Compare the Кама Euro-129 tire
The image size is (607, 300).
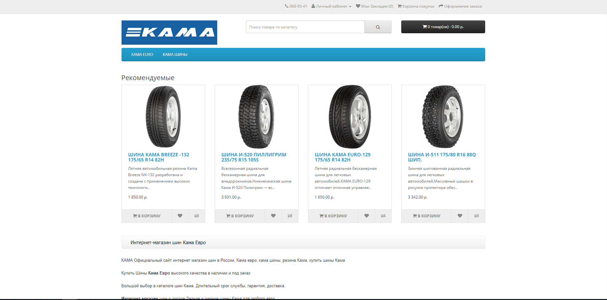(x=383, y=216)
